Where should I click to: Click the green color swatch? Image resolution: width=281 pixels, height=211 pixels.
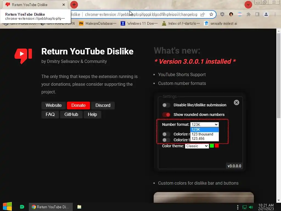(212, 146)
